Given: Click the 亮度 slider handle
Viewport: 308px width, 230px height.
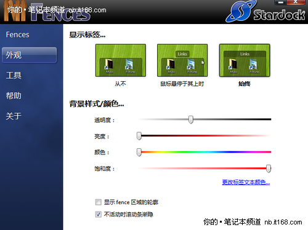Looking at the screenshot, I should pos(139,136).
